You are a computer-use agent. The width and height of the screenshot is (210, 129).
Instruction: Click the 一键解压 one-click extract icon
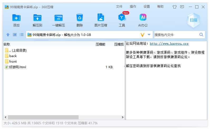pos(59,18)
